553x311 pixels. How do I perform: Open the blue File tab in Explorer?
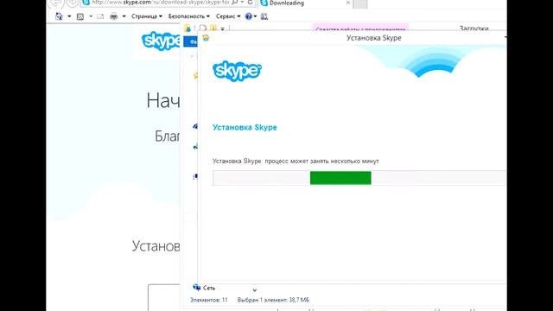click(191, 41)
